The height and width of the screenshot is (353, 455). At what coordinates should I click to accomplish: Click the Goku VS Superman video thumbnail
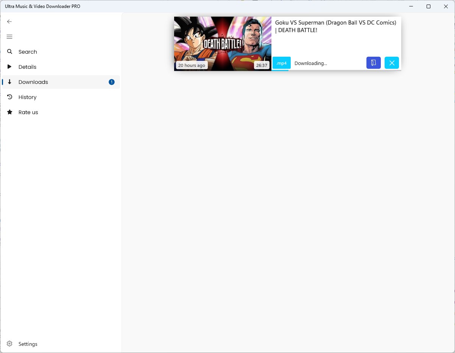coord(223,44)
